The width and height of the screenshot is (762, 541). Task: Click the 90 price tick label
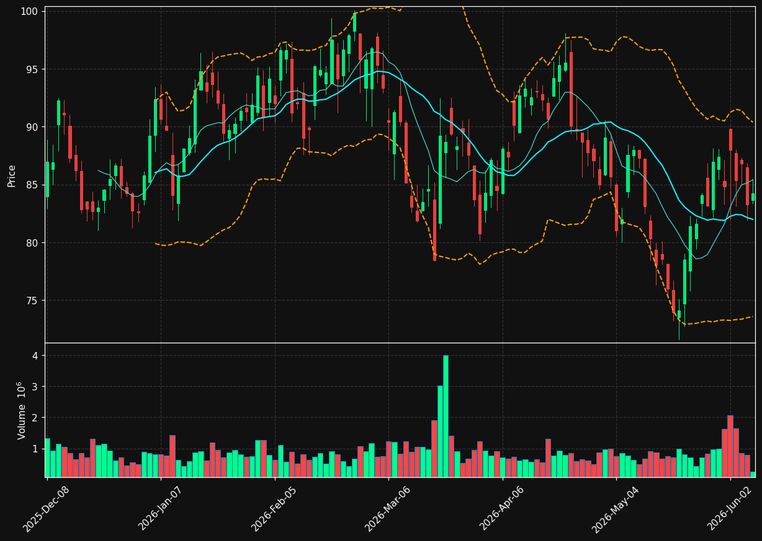coord(32,127)
